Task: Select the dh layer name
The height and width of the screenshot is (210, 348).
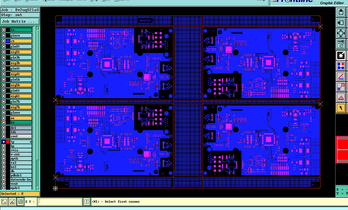Action: (x=21, y=171)
